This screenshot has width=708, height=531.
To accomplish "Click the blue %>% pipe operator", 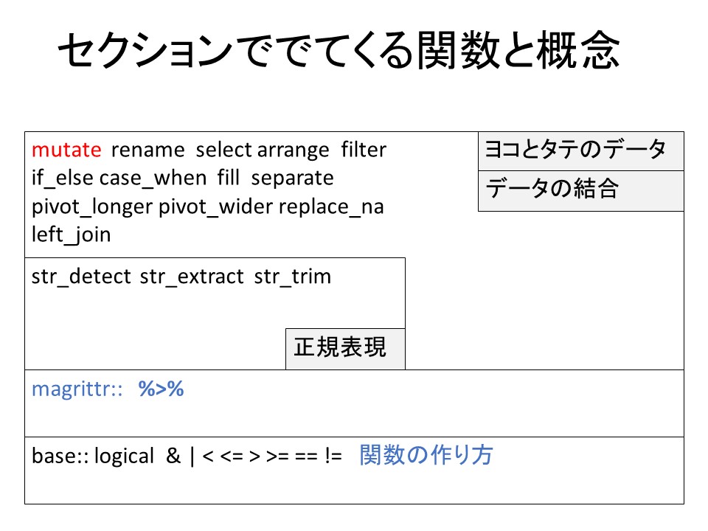I will click(x=161, y=389).
